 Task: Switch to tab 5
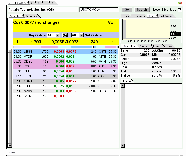pyautogui.click(x=53, y=3)
